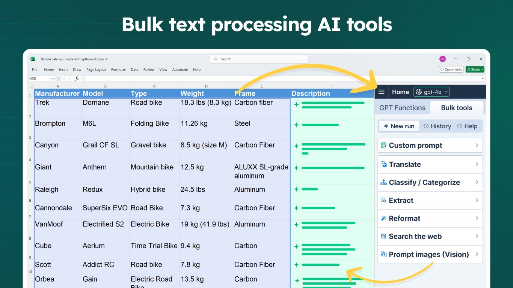The image size is (513, 288).
Task: Open the sidebar Help button
Action: (x=467, y=126)
